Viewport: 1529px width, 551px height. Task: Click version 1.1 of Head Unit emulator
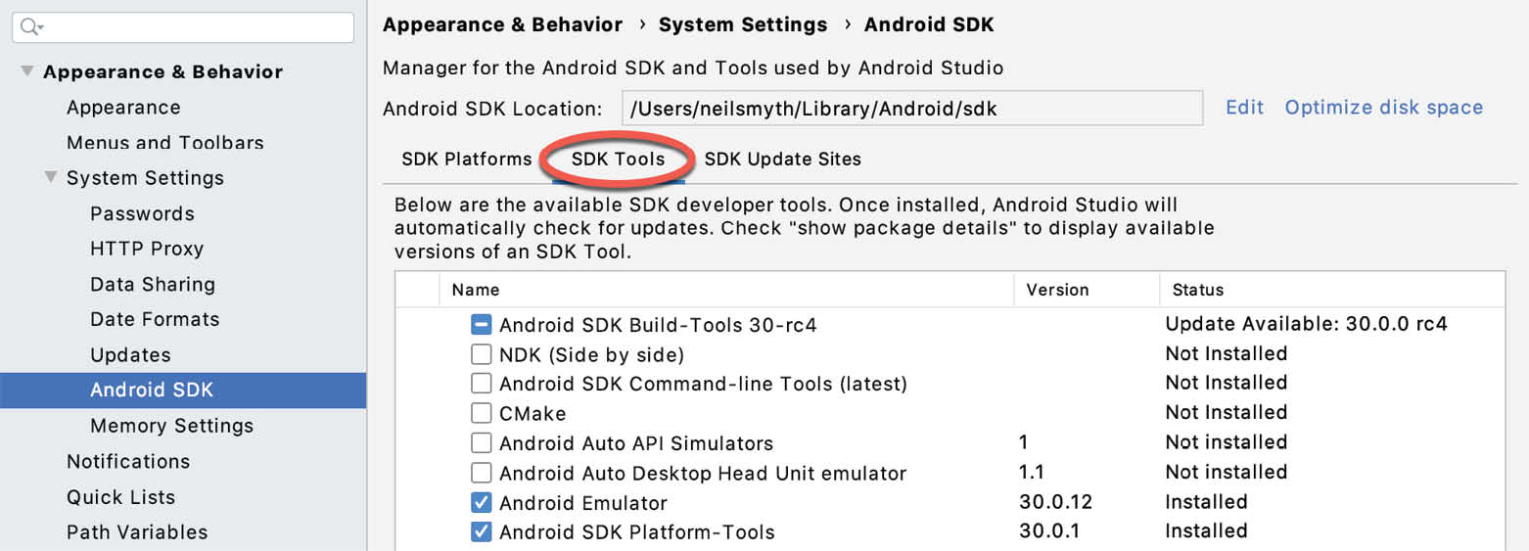(x=1032, y=473)
